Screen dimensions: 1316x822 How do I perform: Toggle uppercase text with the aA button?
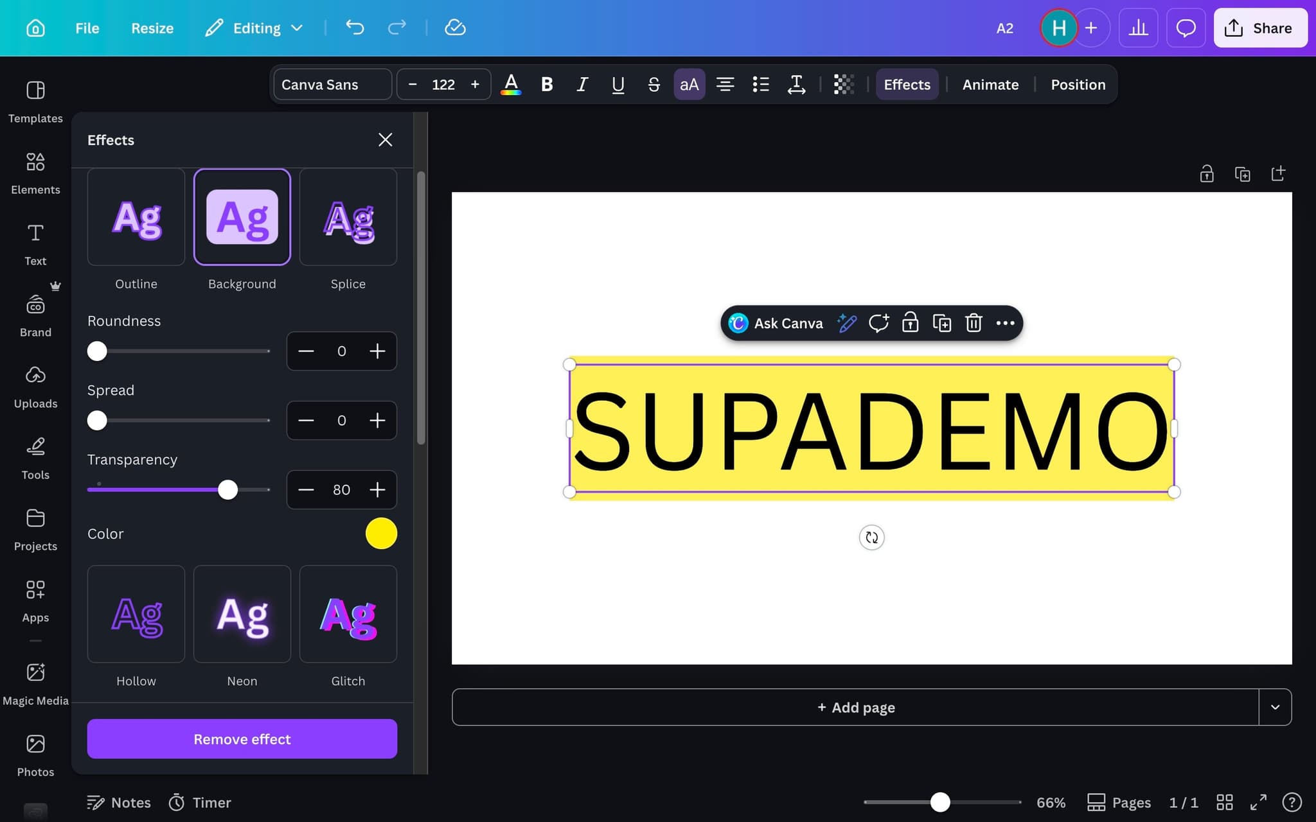point(688,84)
